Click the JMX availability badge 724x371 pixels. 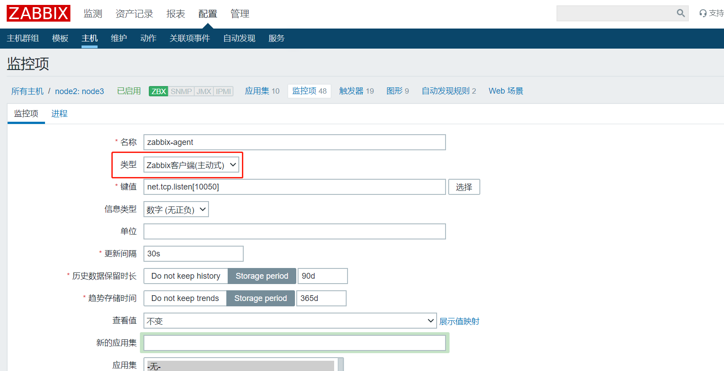point(204,91)
